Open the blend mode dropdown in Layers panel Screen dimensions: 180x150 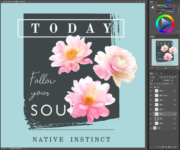[x=156, y=80]
